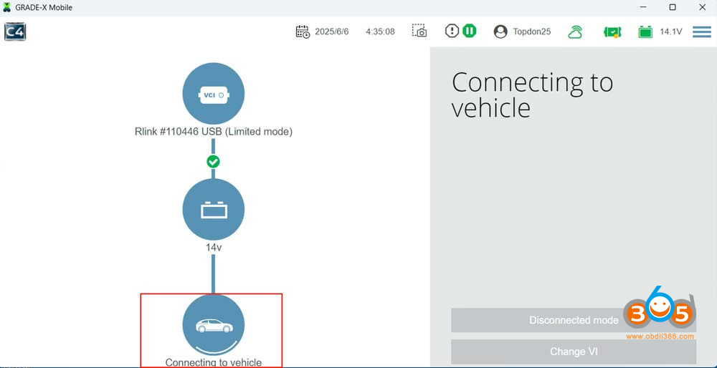Image resolution: width=717 pixels, height=368 pixels.
Task: Click the exclamation alert icon
Action: coord(452,31)
